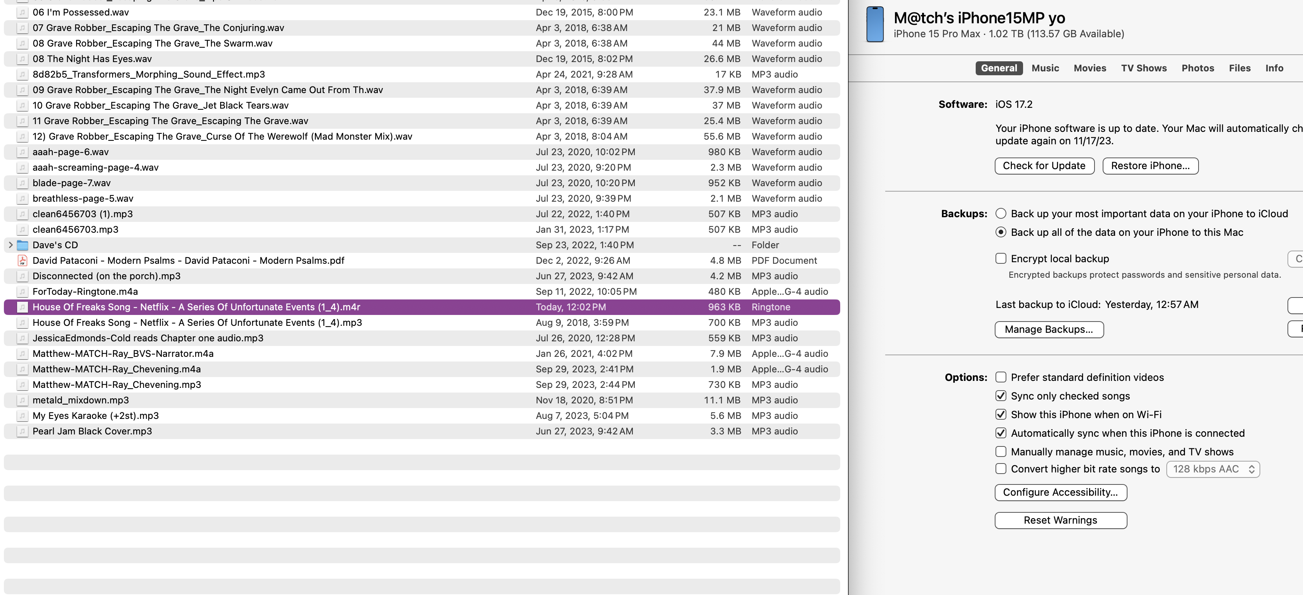Click the PDF icon for David Pataconi Modern Psalms
1303x595 pixels.
22,261
